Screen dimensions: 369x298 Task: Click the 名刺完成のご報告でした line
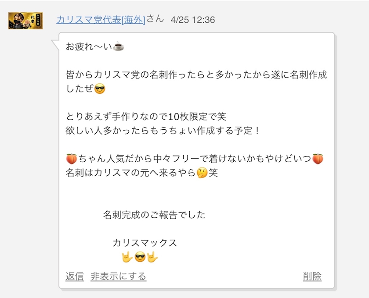click(154, 215)
